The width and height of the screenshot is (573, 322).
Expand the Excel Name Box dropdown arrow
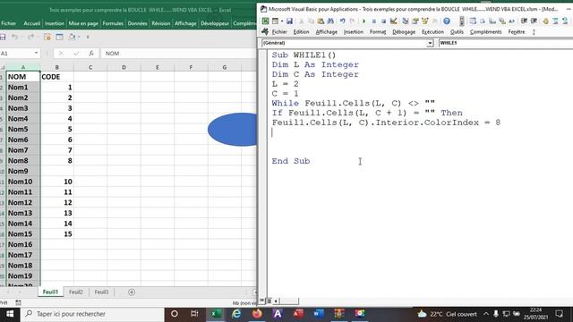tap(36, 54)
